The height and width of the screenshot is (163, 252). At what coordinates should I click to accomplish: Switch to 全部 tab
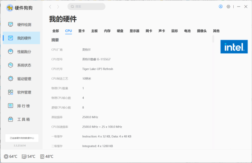tap(56, 31)
